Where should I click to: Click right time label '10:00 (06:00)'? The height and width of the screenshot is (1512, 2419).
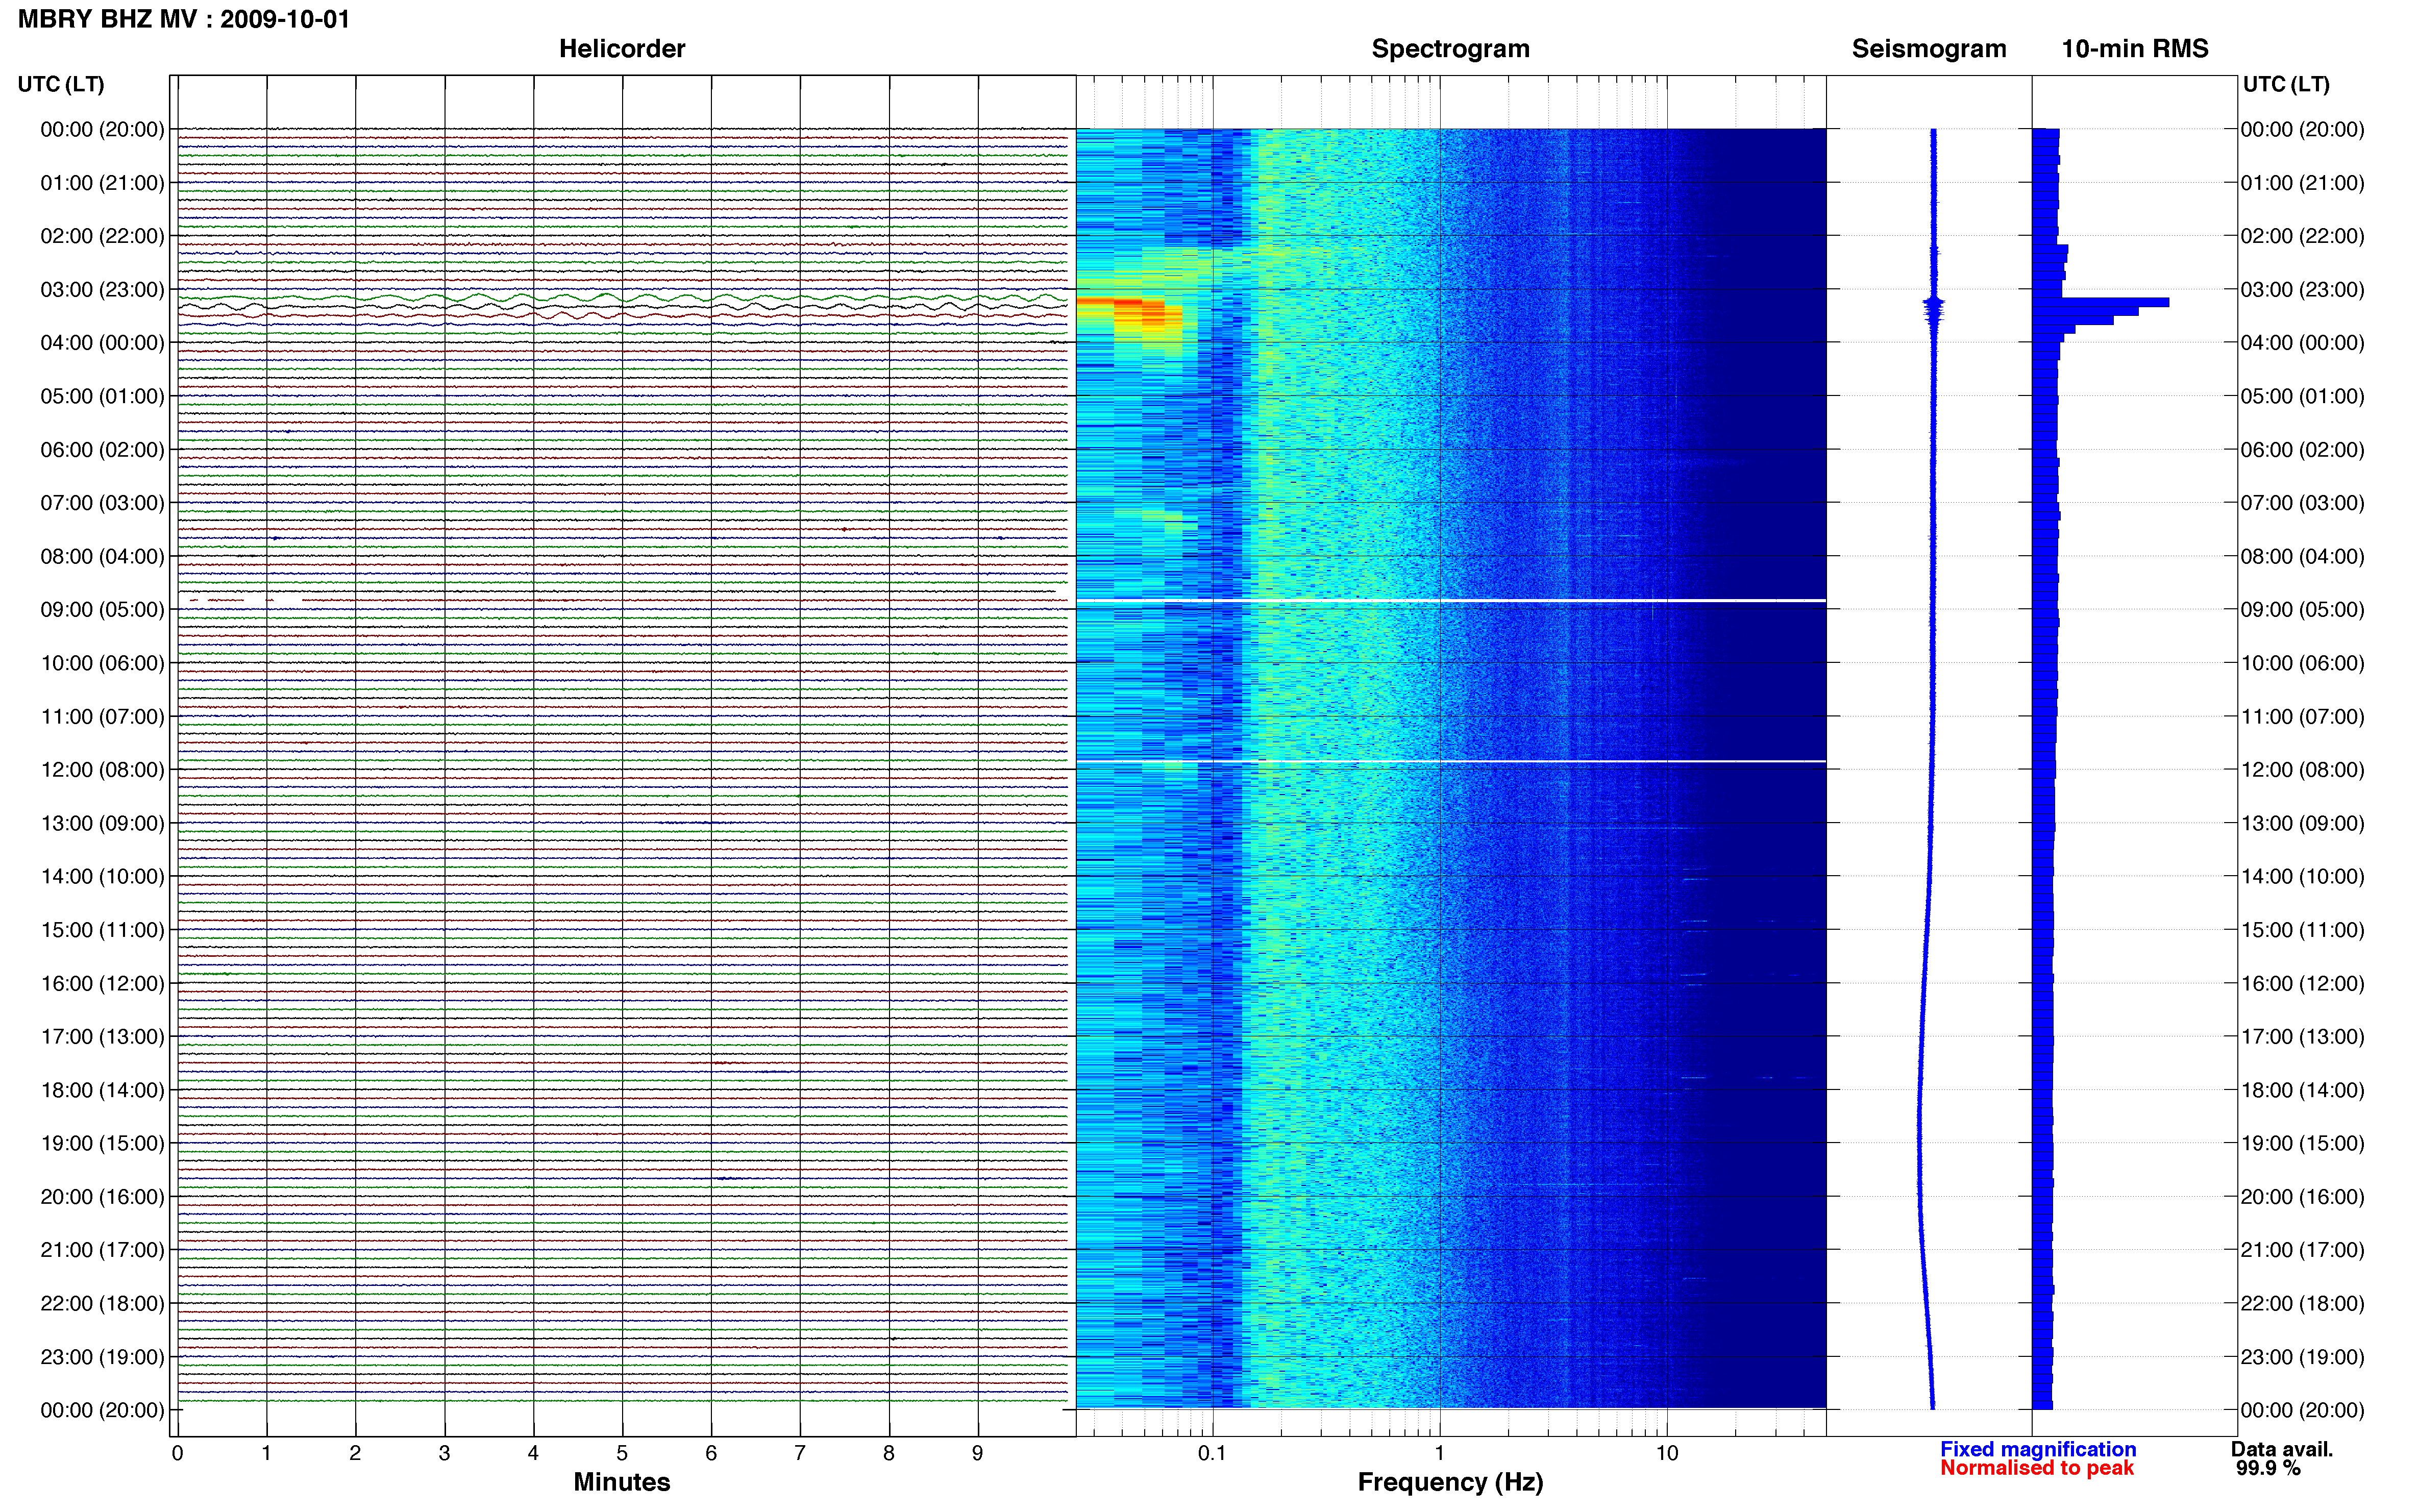click(x=2302, y=663)
